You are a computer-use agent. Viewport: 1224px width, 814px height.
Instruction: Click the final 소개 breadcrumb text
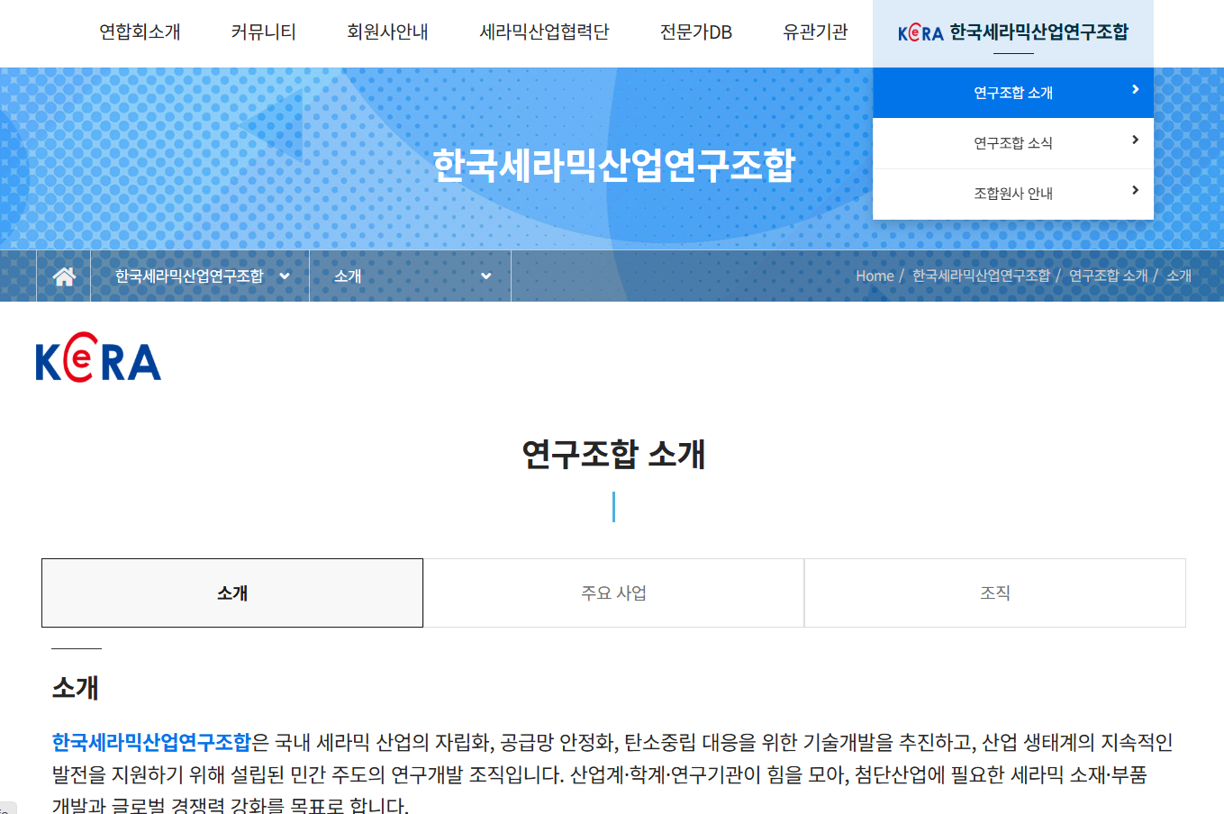1179,276
